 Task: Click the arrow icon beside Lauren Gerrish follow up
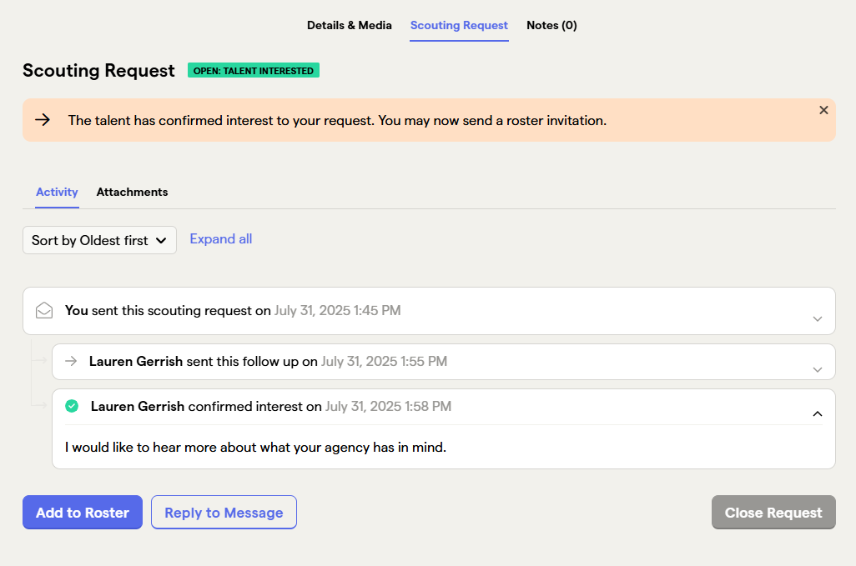tap(71, 361)
